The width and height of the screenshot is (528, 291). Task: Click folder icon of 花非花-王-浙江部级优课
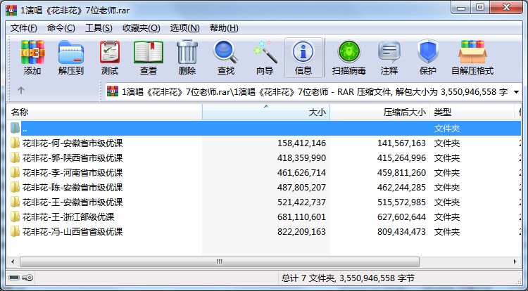(15, 217)
